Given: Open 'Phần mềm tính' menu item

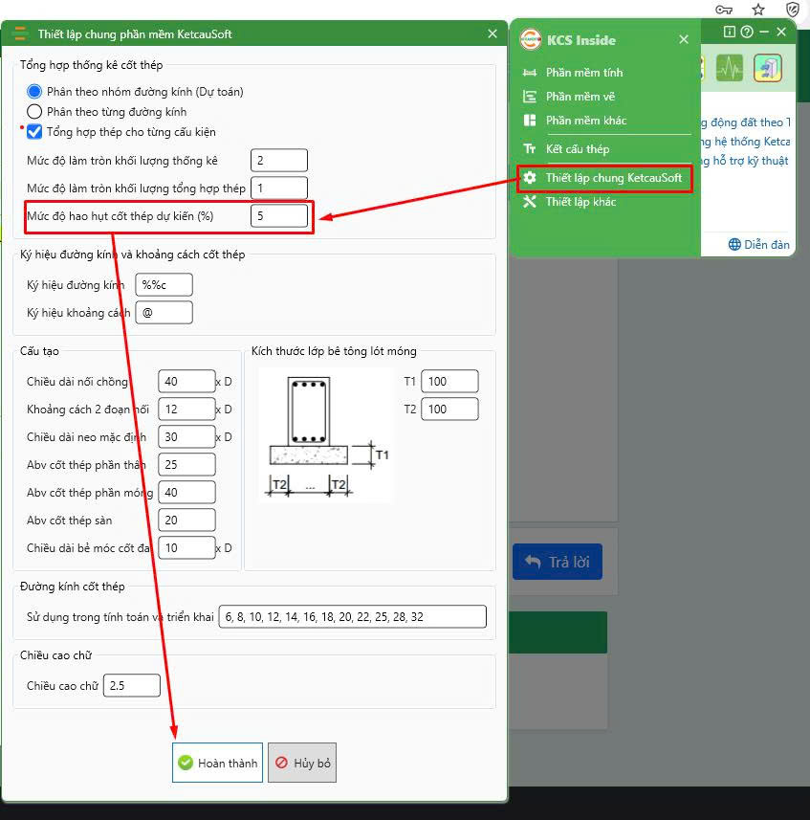Looking at the screenshot, I should tap(583, 73).
